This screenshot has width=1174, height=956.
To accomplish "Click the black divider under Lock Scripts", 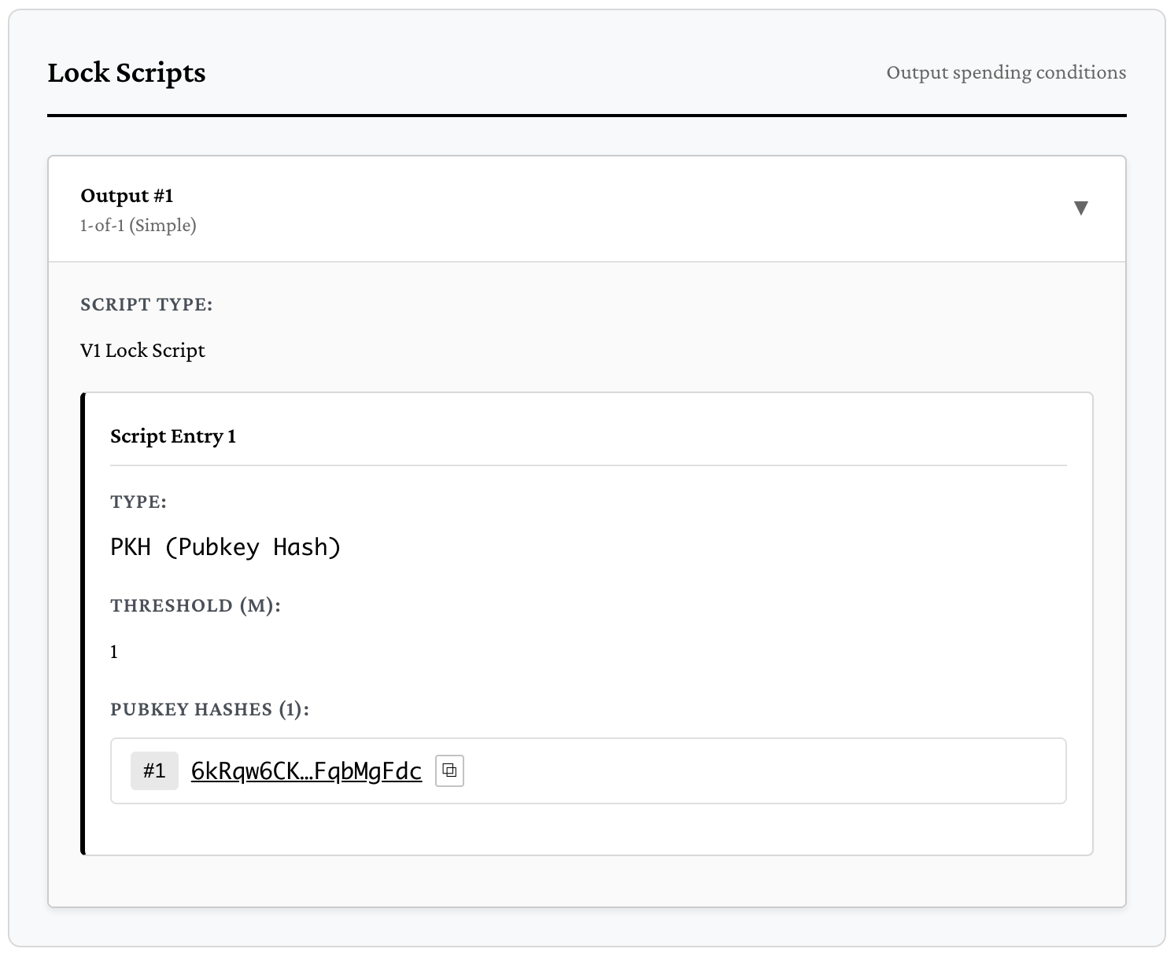I will pyautogui.click(x=586, y=116).
